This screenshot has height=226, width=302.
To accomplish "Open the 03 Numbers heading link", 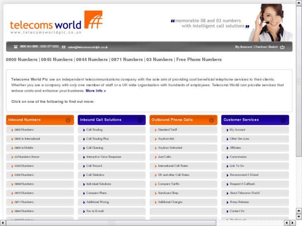I will click(159, 59).
